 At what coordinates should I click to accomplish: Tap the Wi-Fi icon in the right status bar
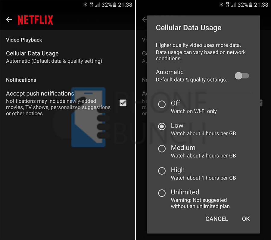[x=227, y=5]
